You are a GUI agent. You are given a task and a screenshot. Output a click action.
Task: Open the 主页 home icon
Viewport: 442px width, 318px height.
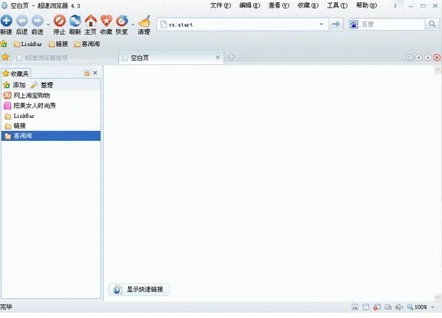pyautogui.click(x=91, y=21)
